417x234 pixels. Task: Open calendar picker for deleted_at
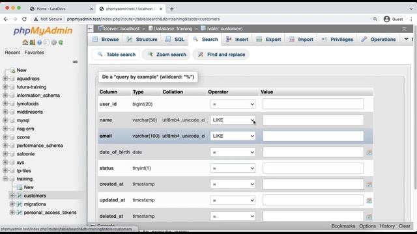pyautogui.click(x=369, y=216)
